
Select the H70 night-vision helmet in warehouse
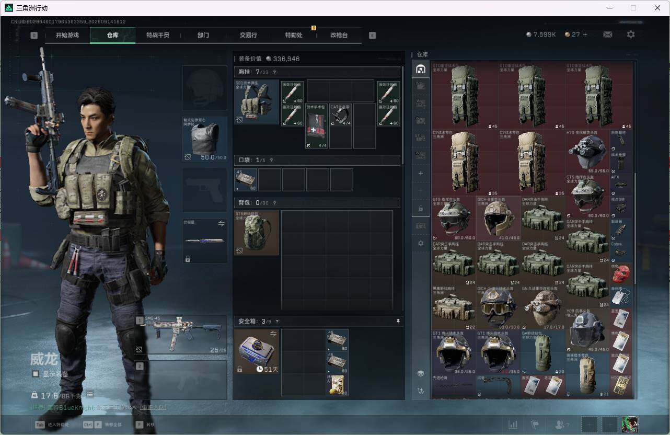tap(588, 152)
